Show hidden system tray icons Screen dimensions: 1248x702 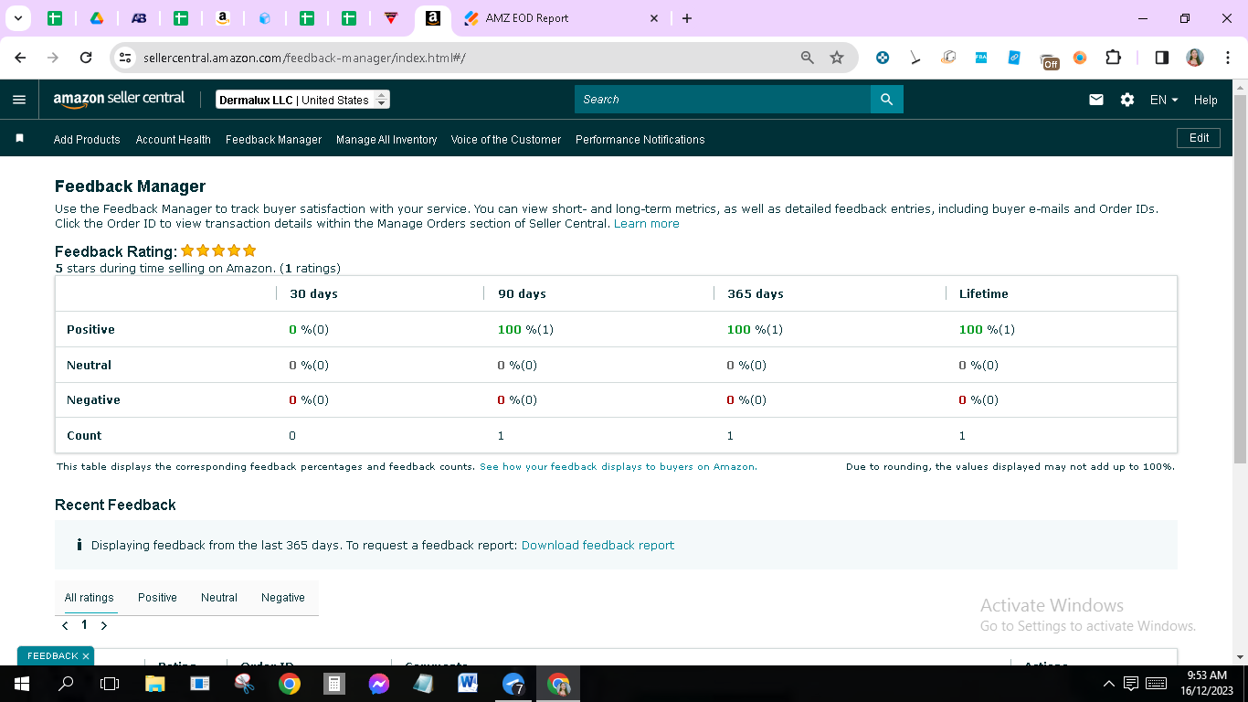[x=1109, y=684]
